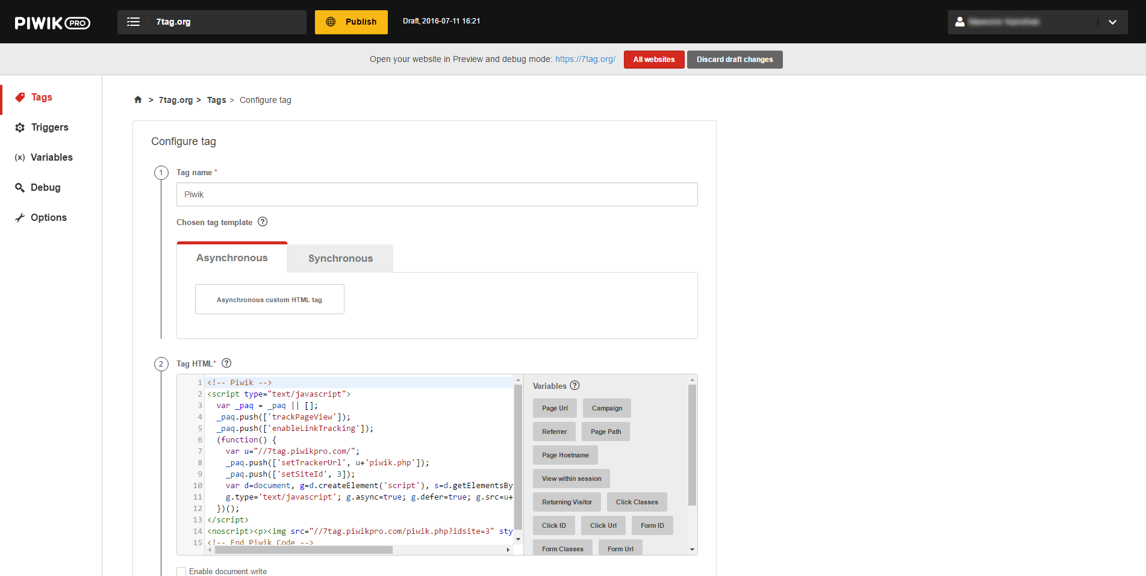Click the home icon in the breadcrumb

tap(137, 99)
